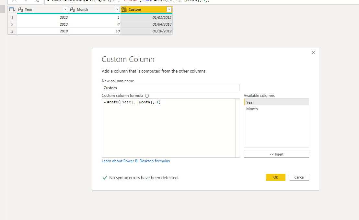Select row number 2
Screen dimensions: 359x220
[x=12, y=24]
